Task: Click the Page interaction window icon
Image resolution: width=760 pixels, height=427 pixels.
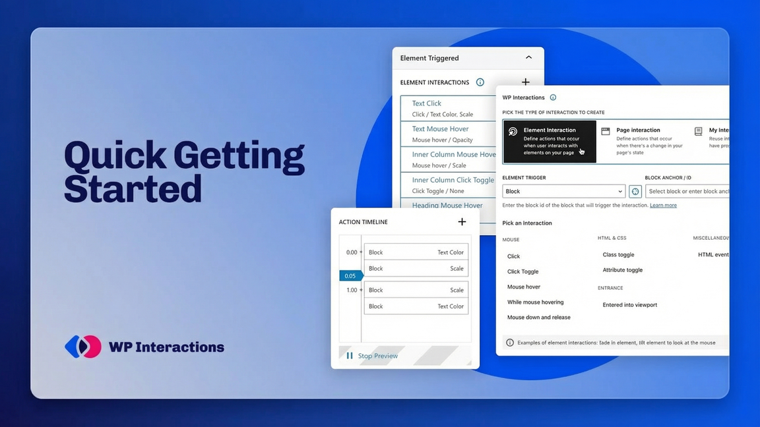Action: click(x=606, y=131)
